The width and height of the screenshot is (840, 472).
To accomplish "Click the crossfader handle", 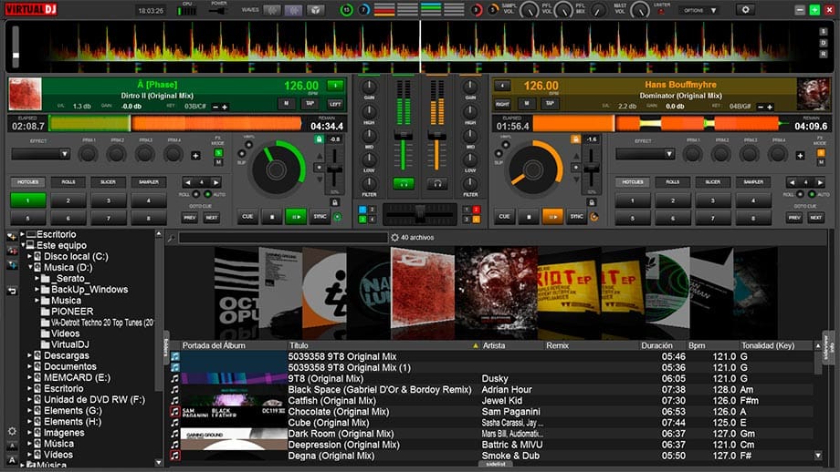I will (x=420, y=212).
